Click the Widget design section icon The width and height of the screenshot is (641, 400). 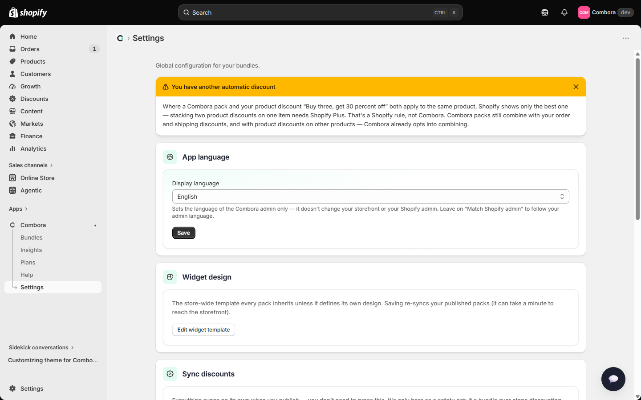[x=170, y=277]
